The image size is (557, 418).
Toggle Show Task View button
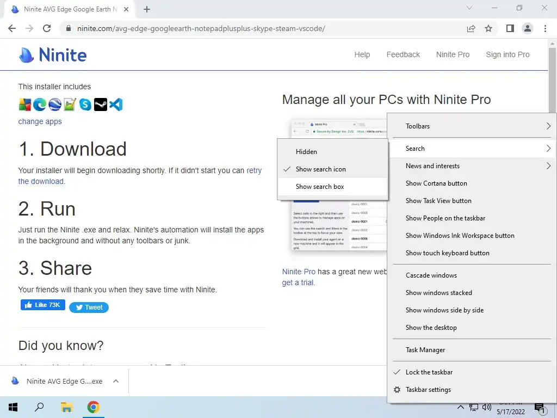pos(472,201)
